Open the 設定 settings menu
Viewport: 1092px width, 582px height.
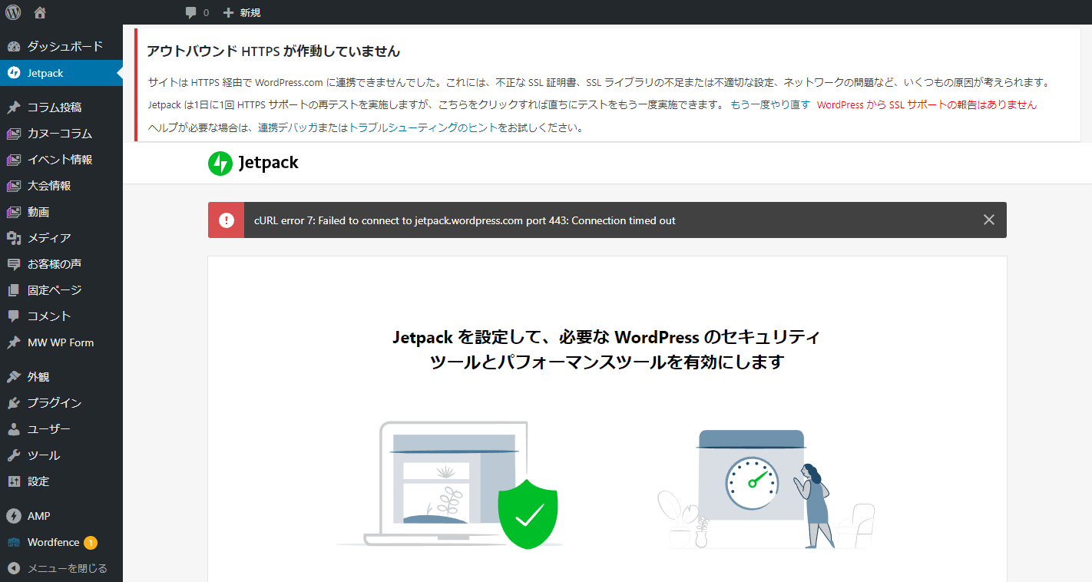coord(38,481)
